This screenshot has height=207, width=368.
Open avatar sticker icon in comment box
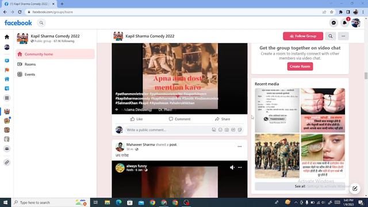(x=214, y=129)
